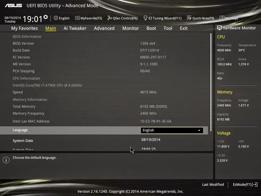Click the +3.3V 3.328 V reading

[x=222, y=161]
